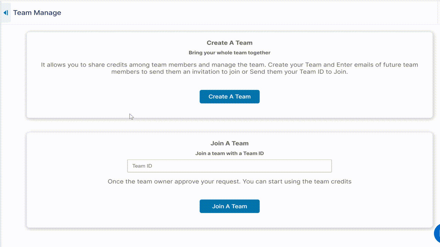Select 'Join a team with a Team ID' text
Screen dimensions: 440x247
[230, 153]
